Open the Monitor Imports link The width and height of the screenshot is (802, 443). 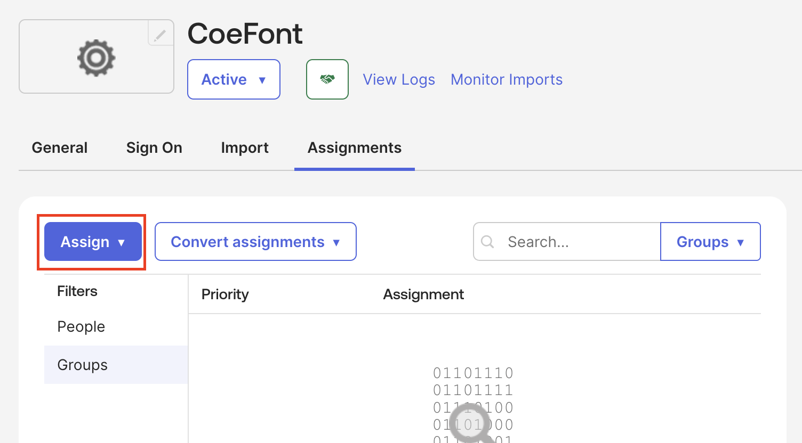click(x=507, y=79)
